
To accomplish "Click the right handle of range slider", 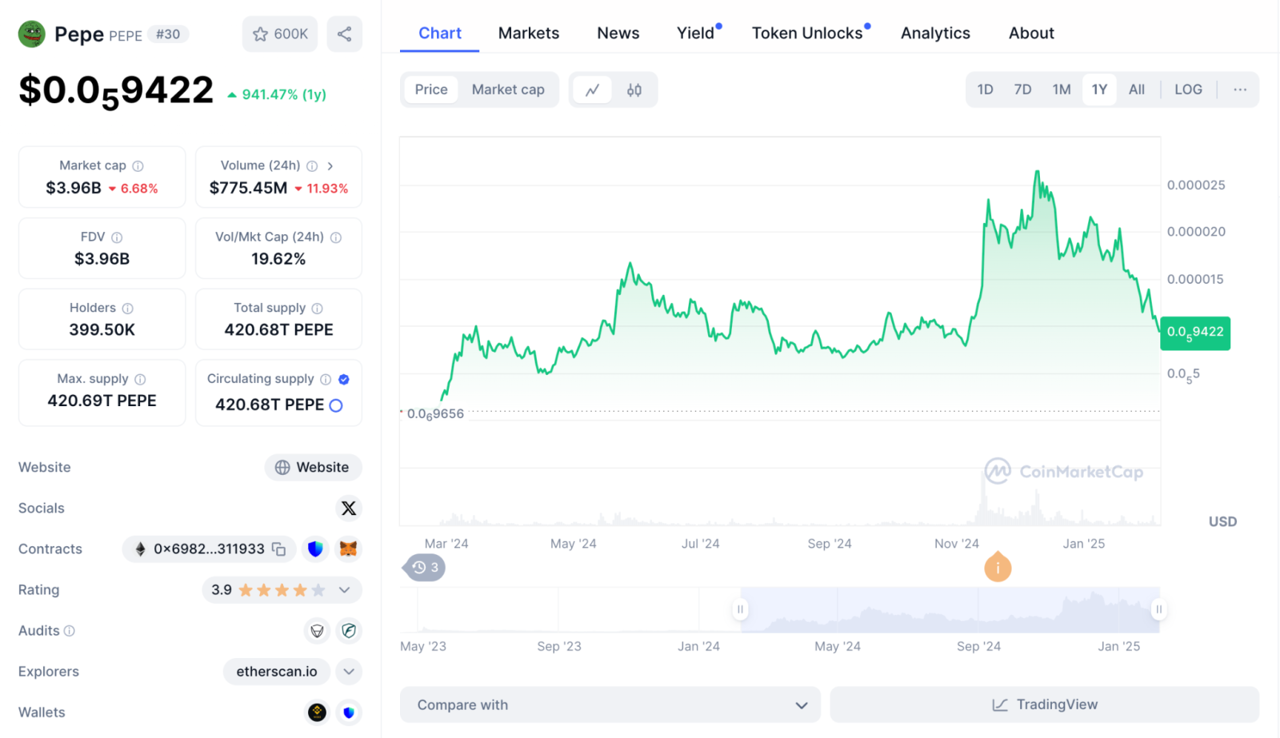I will point(1158,609).
